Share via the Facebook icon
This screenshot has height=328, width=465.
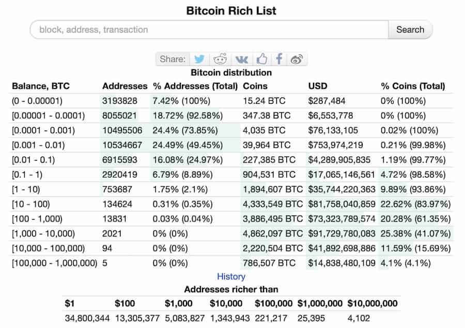[279, 59]
